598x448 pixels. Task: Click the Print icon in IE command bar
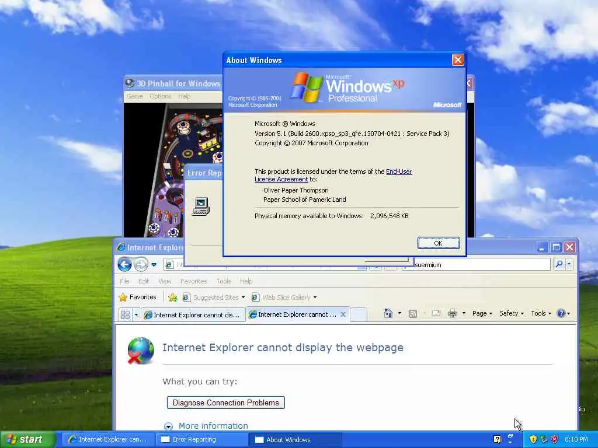453,313
